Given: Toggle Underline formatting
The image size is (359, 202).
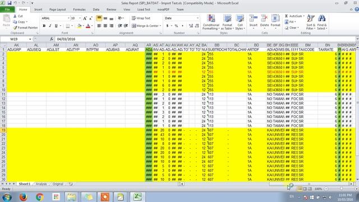Looking at the screenshot, I should click(x=56, y=26).
